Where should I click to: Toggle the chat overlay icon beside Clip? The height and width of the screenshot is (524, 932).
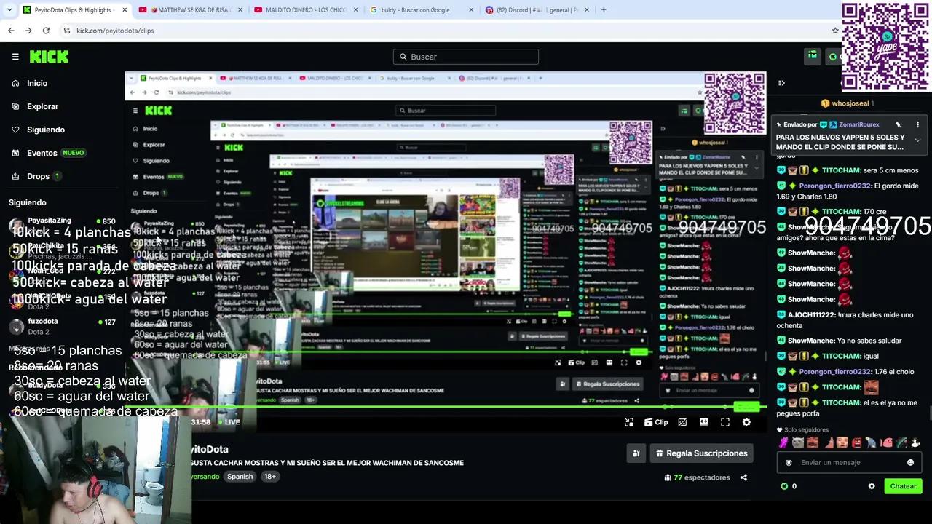(682, 422)
